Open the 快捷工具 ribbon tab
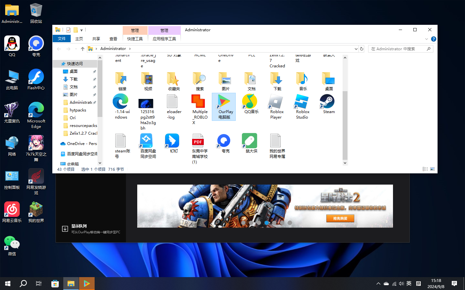Screen dimensions: 465x290 [135, 39]
